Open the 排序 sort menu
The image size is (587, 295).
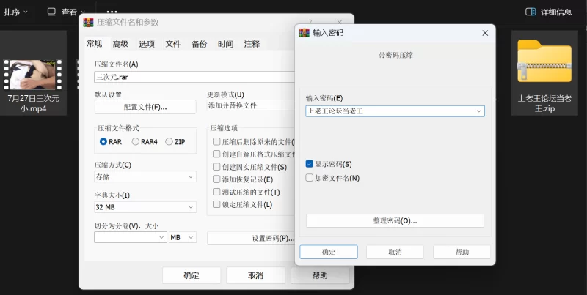[16, 12]
